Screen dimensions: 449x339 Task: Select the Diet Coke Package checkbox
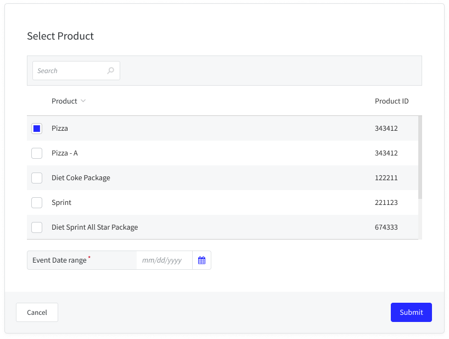pyautogui.click(x=37, y=177)
